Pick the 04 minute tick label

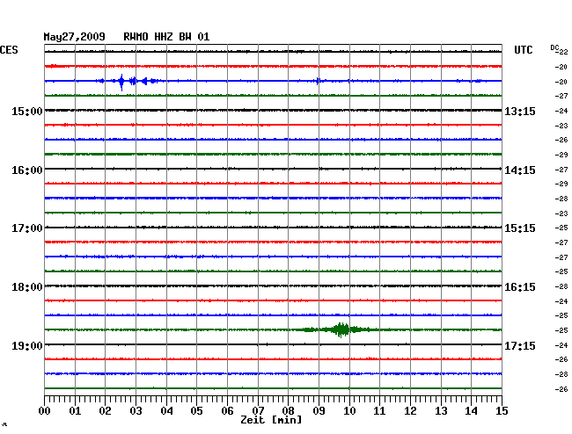tap(166, 411)
